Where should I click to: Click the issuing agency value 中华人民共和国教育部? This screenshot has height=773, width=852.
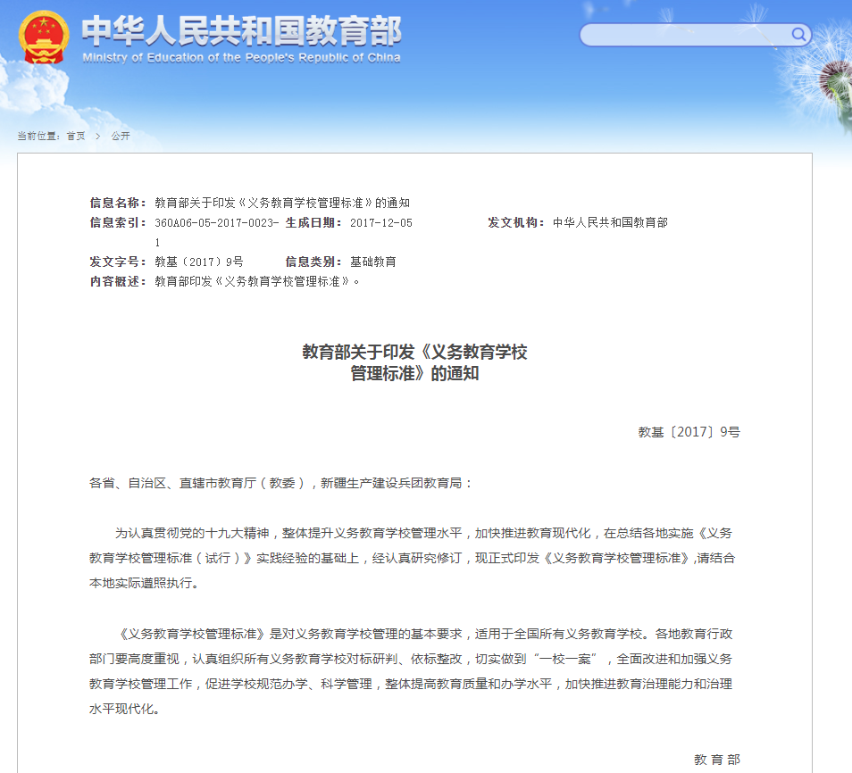point(610,222)
